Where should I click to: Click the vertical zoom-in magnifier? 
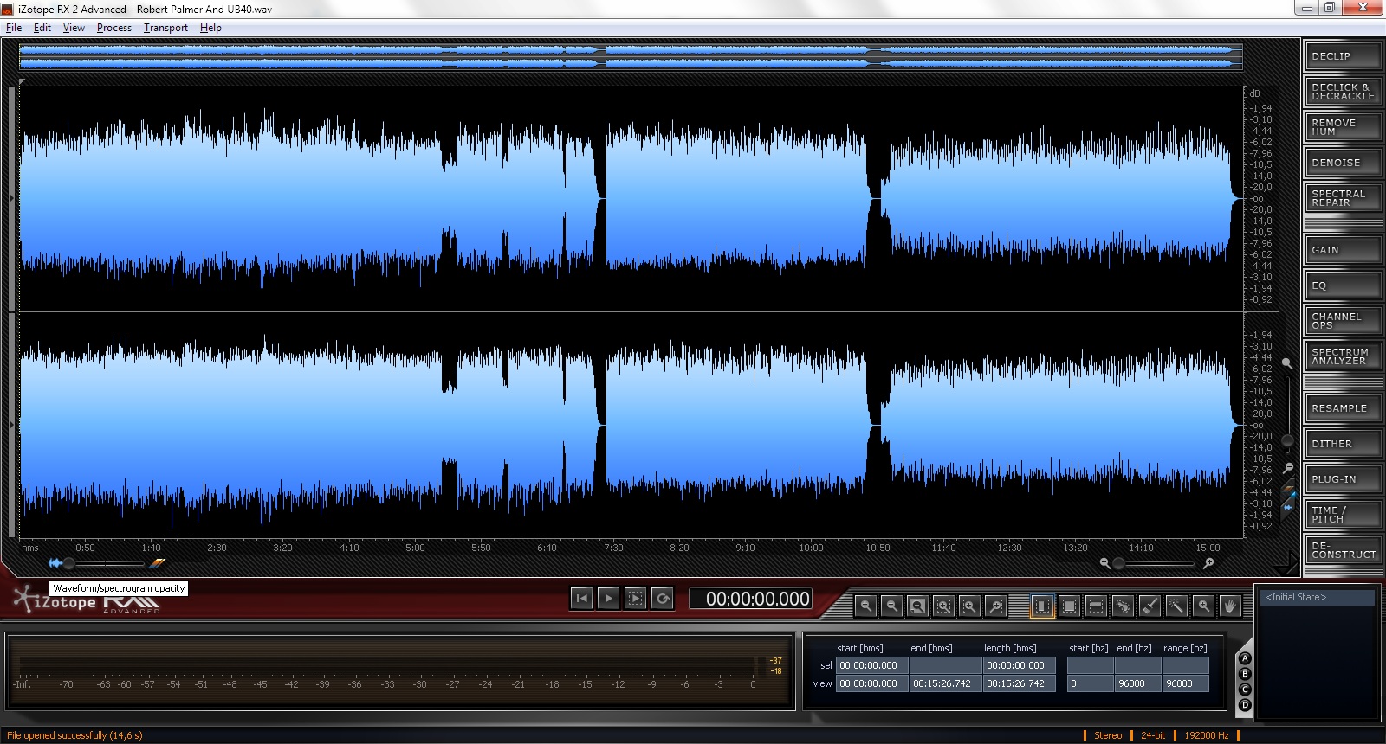click(x=1288, y=363)
